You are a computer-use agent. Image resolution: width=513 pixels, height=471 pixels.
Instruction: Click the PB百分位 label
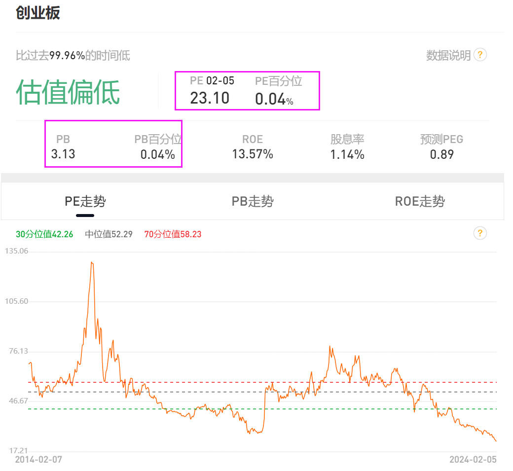click(158, 139)
